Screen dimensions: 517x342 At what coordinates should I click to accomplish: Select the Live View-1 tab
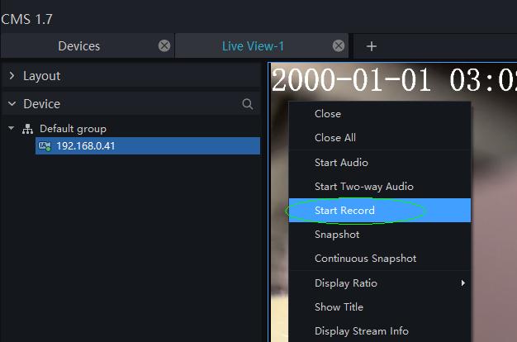click(x=253, y=45)
